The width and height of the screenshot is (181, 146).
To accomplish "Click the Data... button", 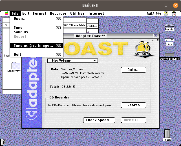I will coord(134,70).
